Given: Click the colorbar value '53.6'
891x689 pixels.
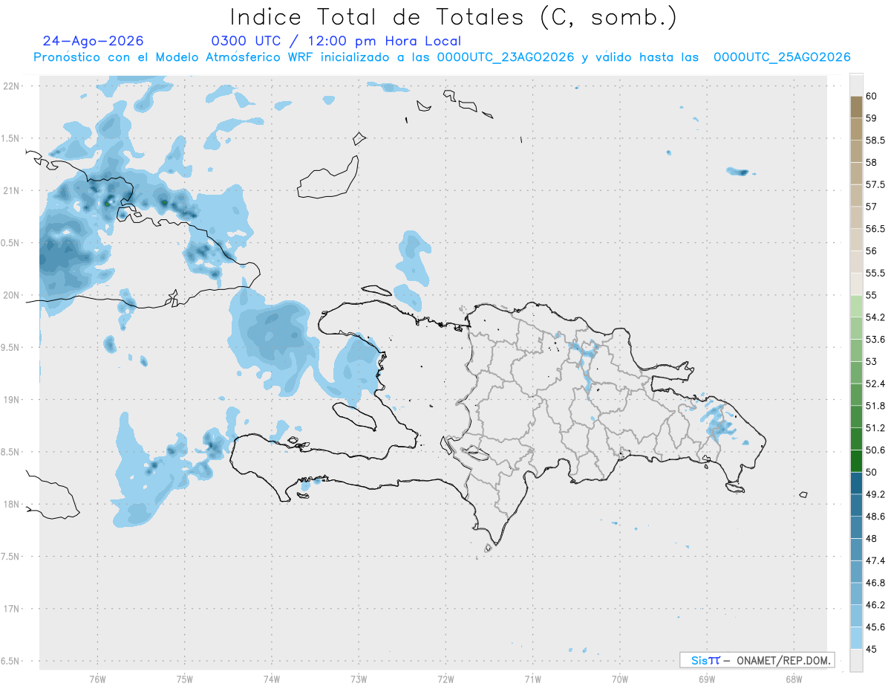Looking at the screenshot, I should (875, 340).
